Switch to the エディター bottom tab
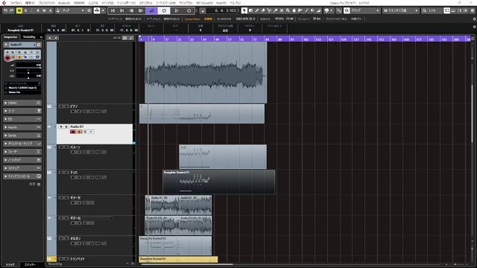The width and height of the screenshot is (477, 268). 30,265
